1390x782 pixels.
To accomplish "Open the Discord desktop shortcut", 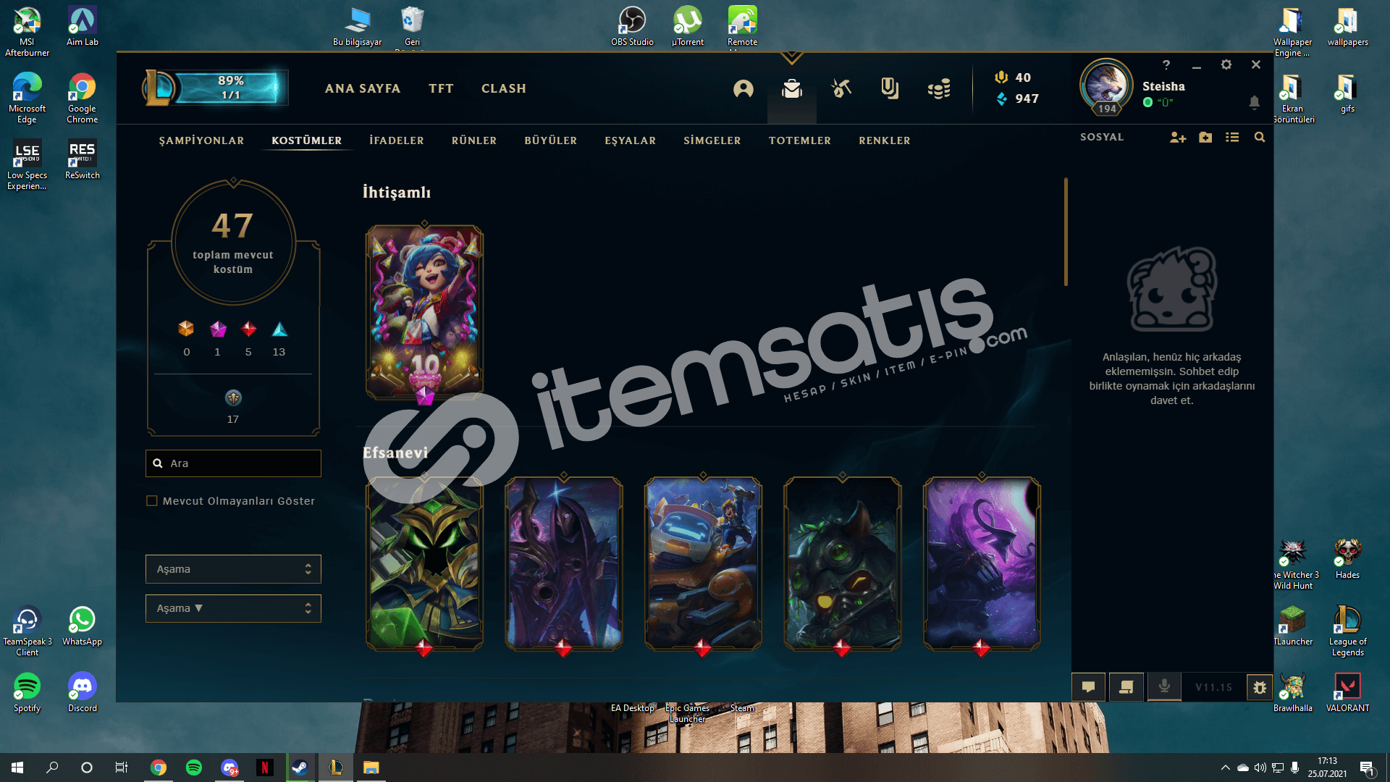I will click(x=82, y=693).
